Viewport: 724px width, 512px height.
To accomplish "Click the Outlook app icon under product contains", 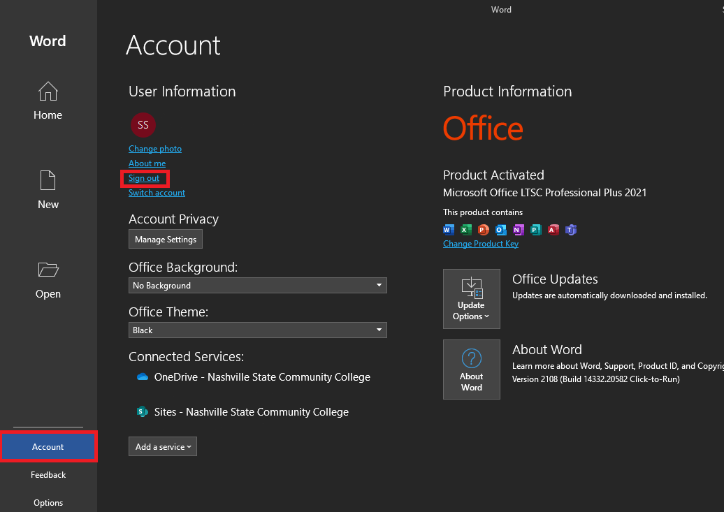I will [x=501, y=229].
